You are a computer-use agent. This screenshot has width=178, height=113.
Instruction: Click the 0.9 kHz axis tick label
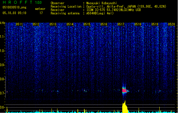click(x=2, y=65)
